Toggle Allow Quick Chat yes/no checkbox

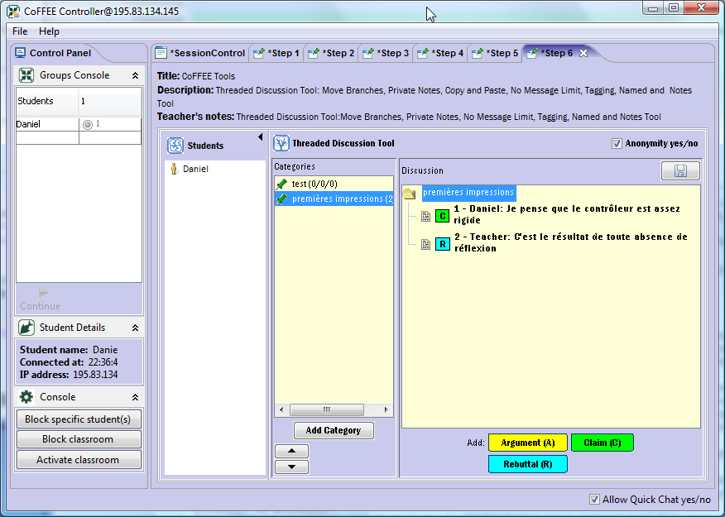pos(594,500)
